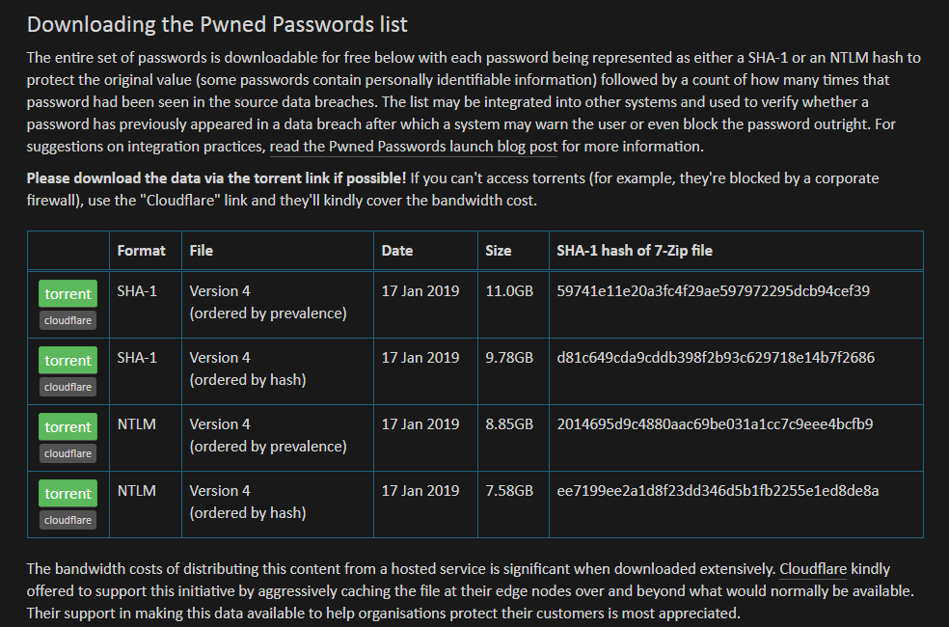Download SHA-1 ordered by hash via torrent

click(68, 360)
